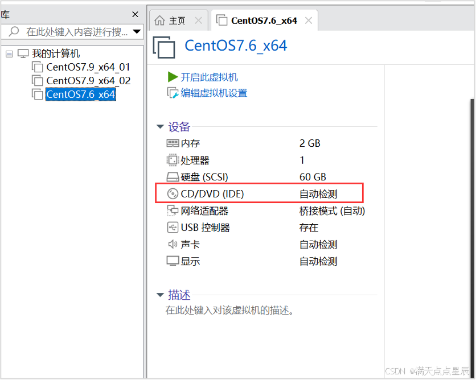Click the VM icon beside CentOS7.6_x64 in tree
Viewport: 476px width, 380px height.
tap(37, 94)
